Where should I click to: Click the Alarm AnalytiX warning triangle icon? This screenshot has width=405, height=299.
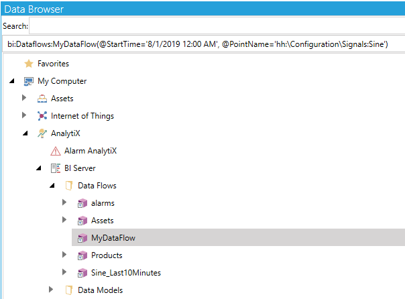tap(55, 151)
